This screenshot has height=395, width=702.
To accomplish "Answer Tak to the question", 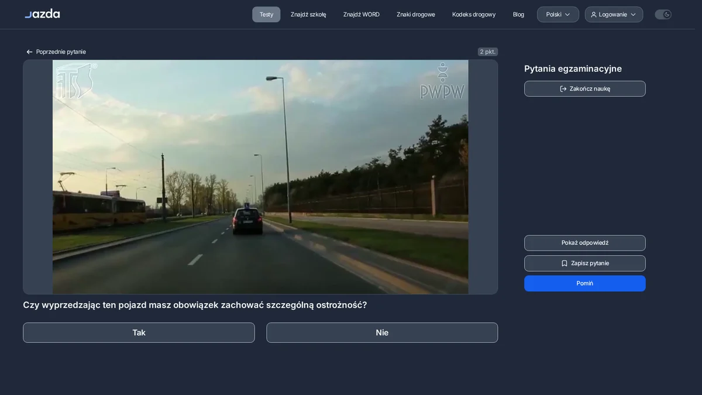I will [139, 332].
